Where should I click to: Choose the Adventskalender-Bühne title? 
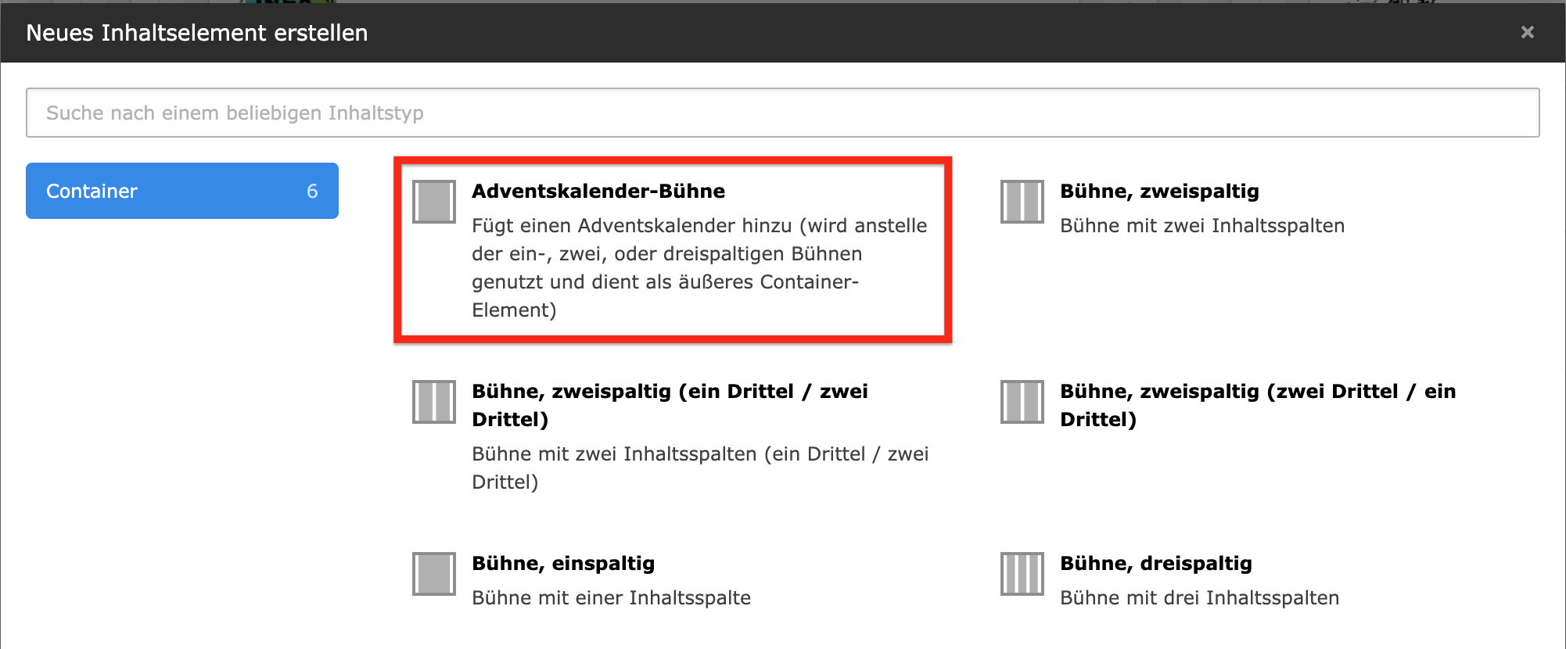pyautogui.click(x=598, y=191)
